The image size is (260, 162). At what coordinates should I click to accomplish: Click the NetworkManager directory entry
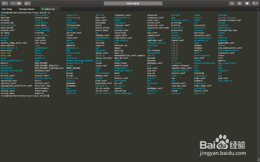123,93
